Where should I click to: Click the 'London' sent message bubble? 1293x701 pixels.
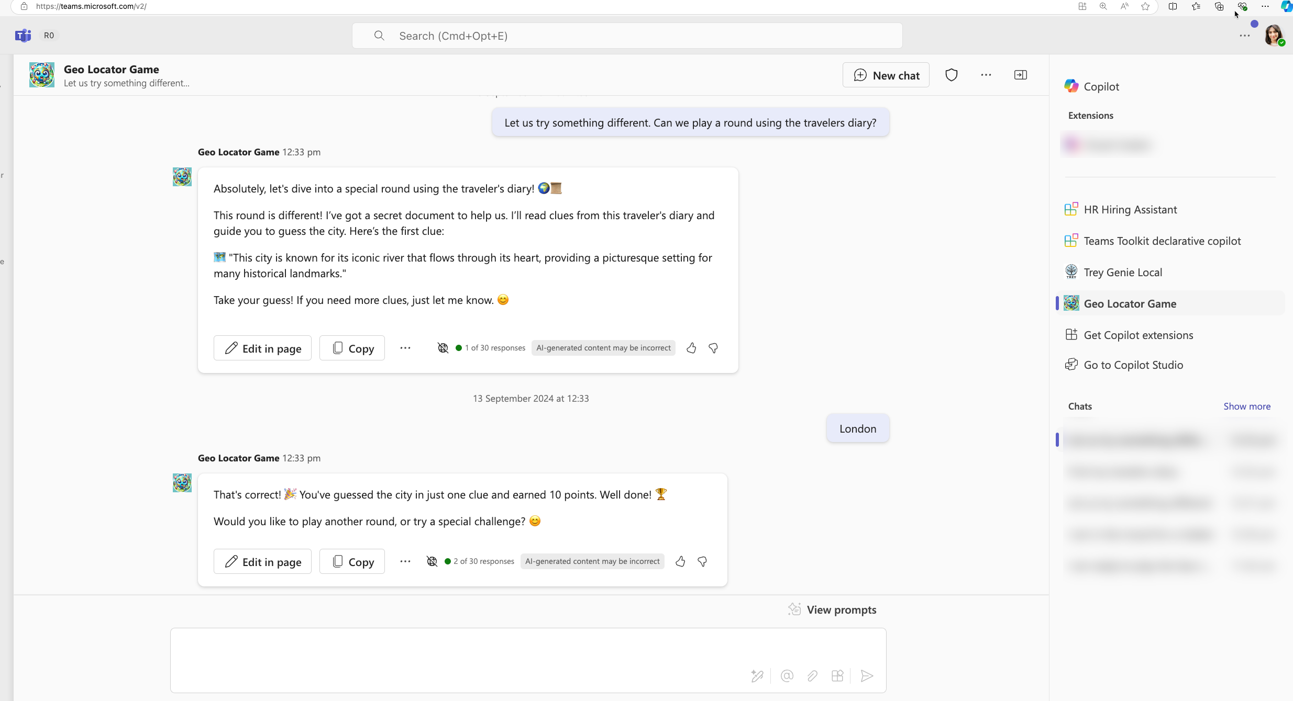point(858,428)
